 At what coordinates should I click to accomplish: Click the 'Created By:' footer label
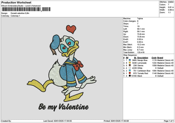point(6,121)
